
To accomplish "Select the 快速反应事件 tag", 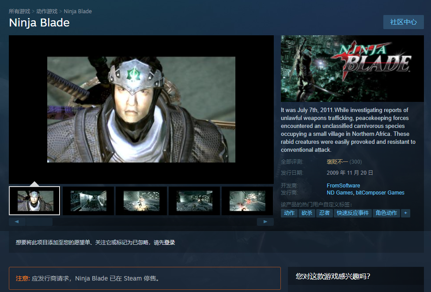I will (x=353, y=213).
